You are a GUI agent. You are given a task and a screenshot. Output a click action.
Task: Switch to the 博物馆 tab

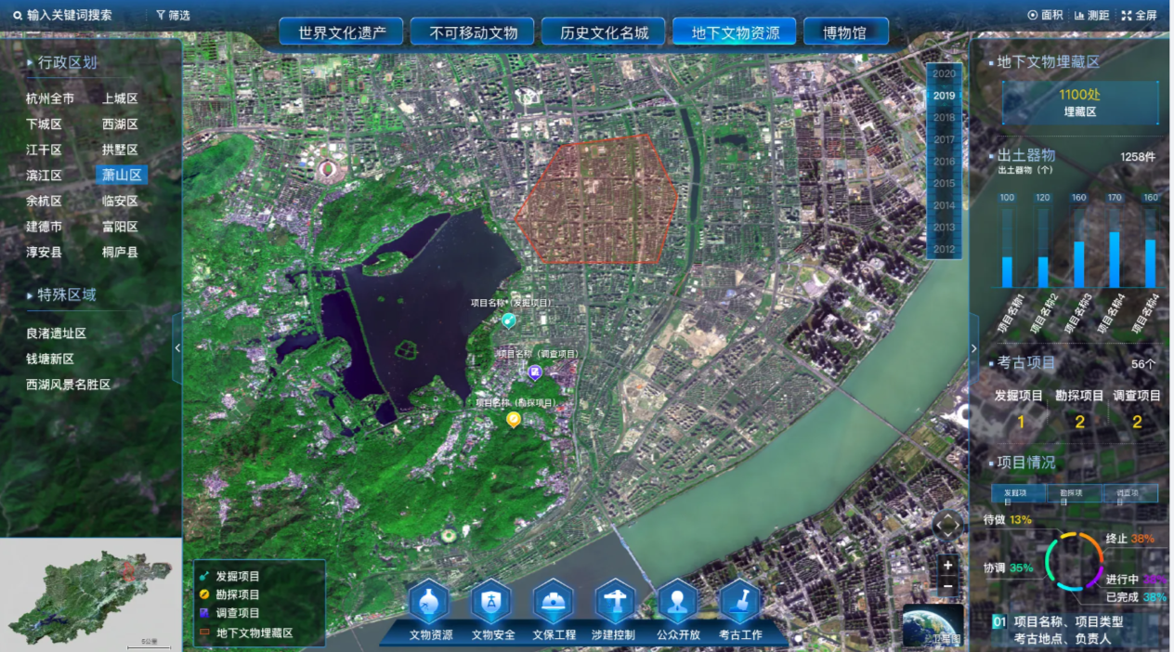(x=846, y=31)
